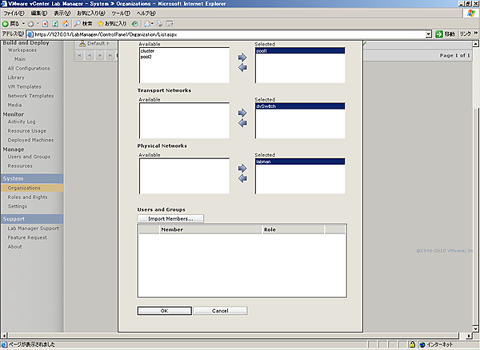The width and height of the screenshot is (480, 350).
Task: Open the ヘルプ(H) menu
Action: (146, 14)
